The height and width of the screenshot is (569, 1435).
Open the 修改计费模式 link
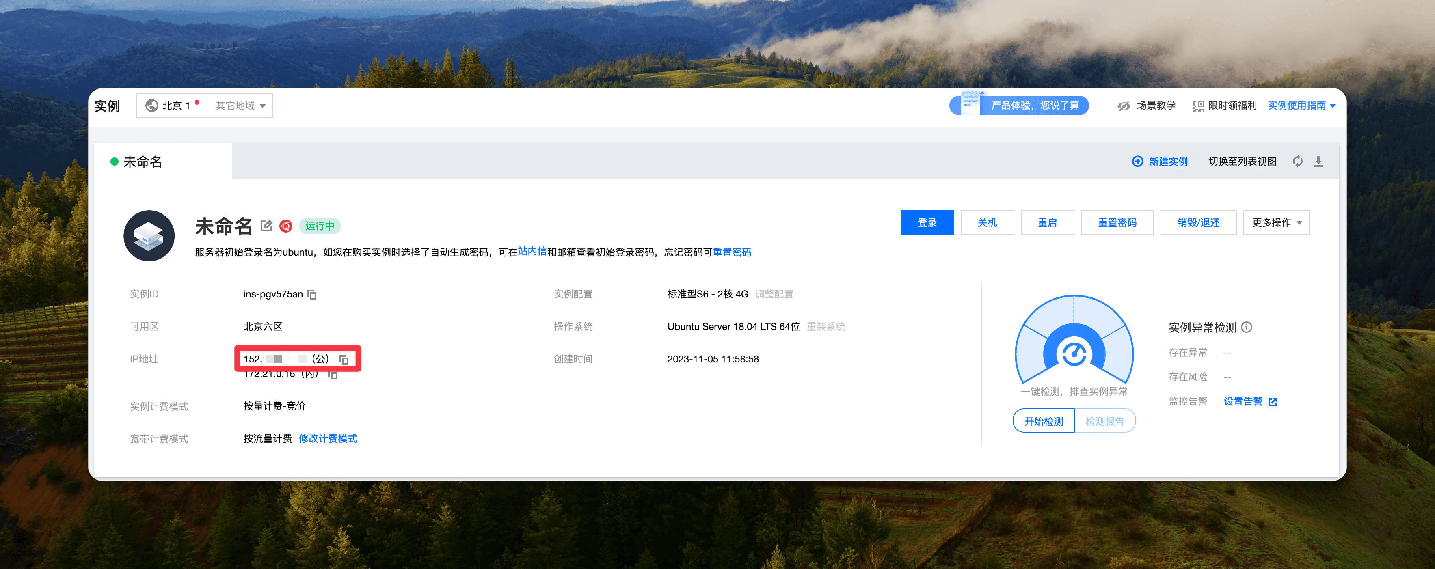pyautogui.click(x=328, y=439)
